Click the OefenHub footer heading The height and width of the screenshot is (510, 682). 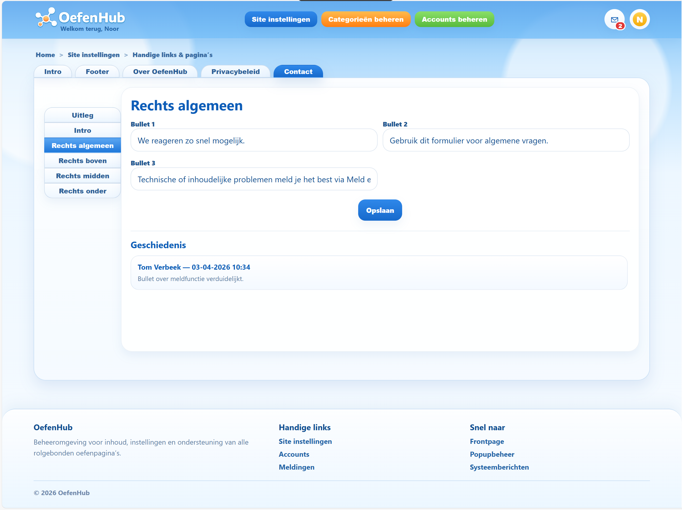pos(53,428)
